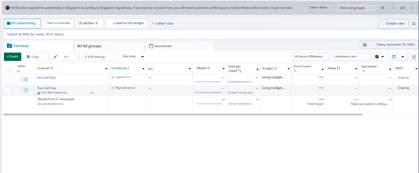419x173 pixels.
Task: Select the All advertising view
Action: pyautogui.click(x=22, y=23)
